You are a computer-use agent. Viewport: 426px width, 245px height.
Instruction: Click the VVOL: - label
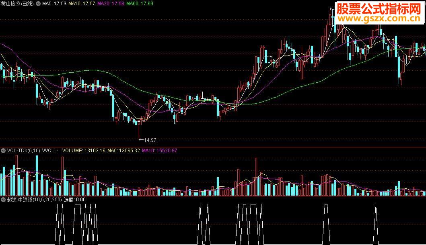click(50, 151)
